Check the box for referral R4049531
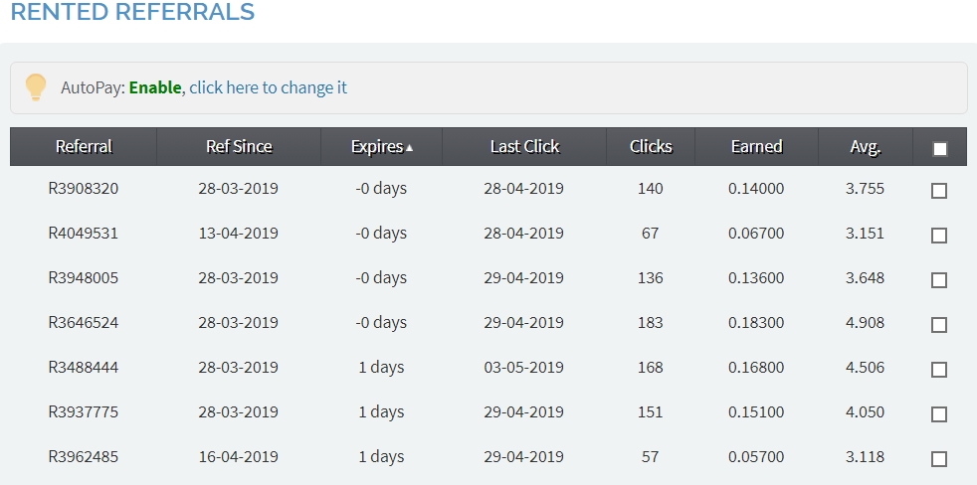The width and height of the screenshot is (977, 485). pos(939,236)
